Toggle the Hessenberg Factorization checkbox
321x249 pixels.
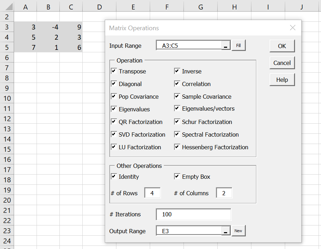coord(177,147)
